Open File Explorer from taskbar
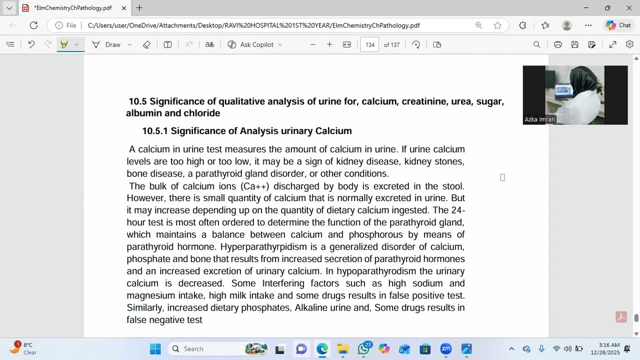Image resolution: width=640 pixels, height=360 pixels. [x=342, y=349]
